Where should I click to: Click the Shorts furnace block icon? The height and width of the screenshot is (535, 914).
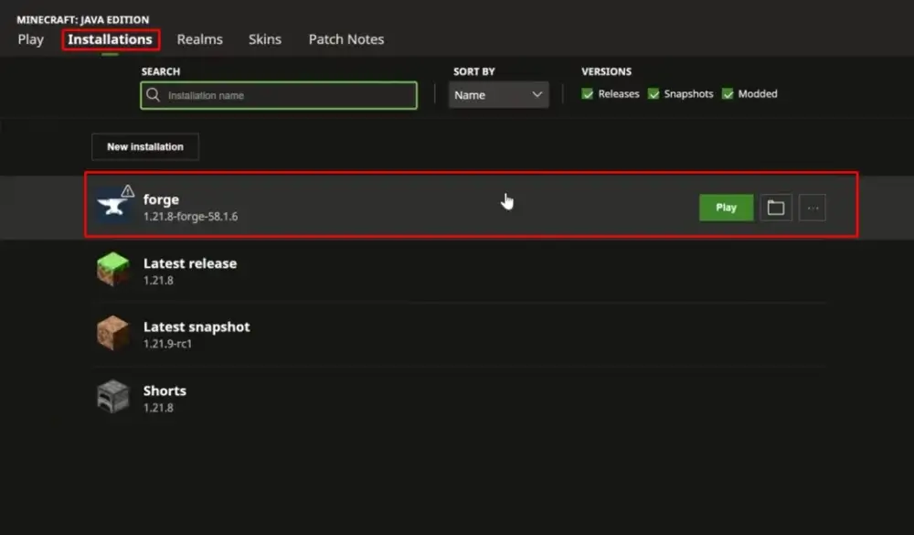113,398
